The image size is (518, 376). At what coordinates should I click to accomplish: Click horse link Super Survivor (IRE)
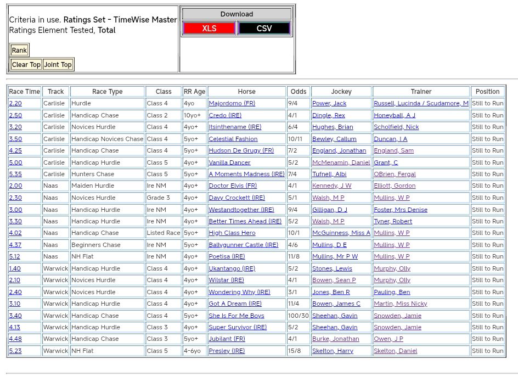click(x=238, y=327)
